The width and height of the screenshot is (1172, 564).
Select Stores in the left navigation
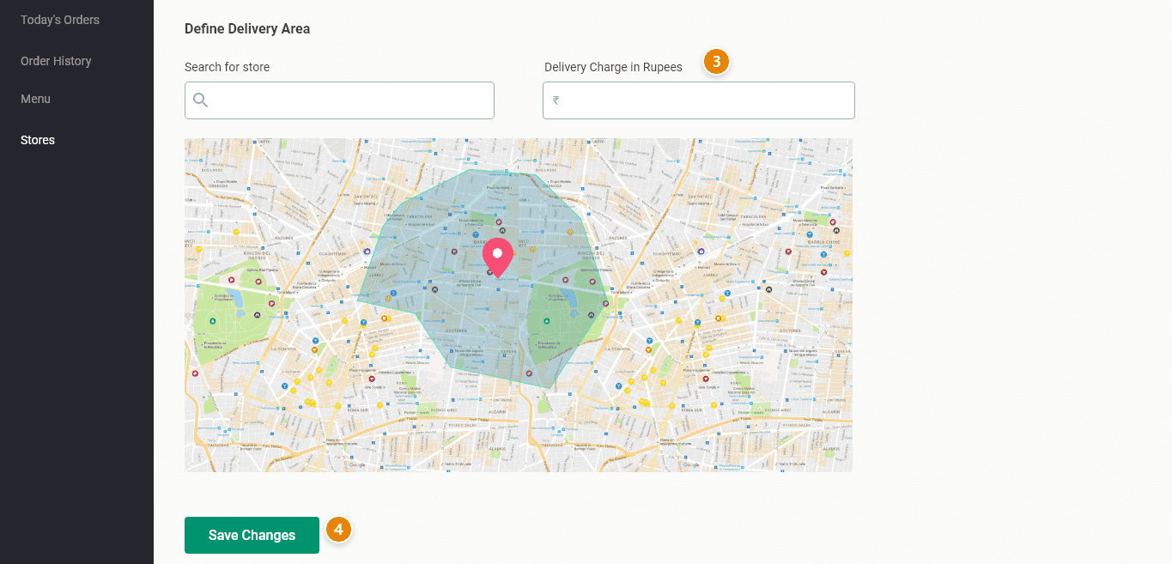click(x=38, y=140)
